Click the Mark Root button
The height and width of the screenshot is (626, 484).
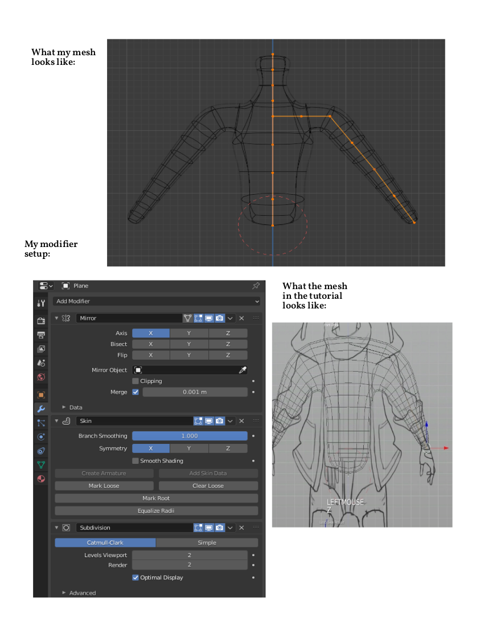click(156, 498)
